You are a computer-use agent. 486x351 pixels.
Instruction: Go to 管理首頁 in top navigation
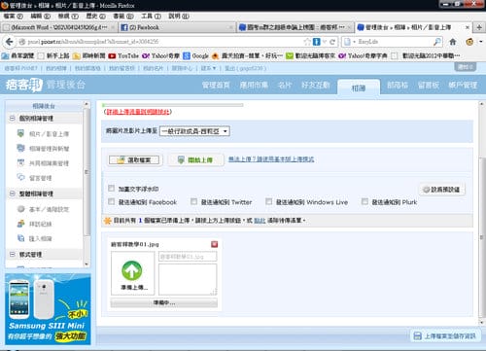[216, 86]
